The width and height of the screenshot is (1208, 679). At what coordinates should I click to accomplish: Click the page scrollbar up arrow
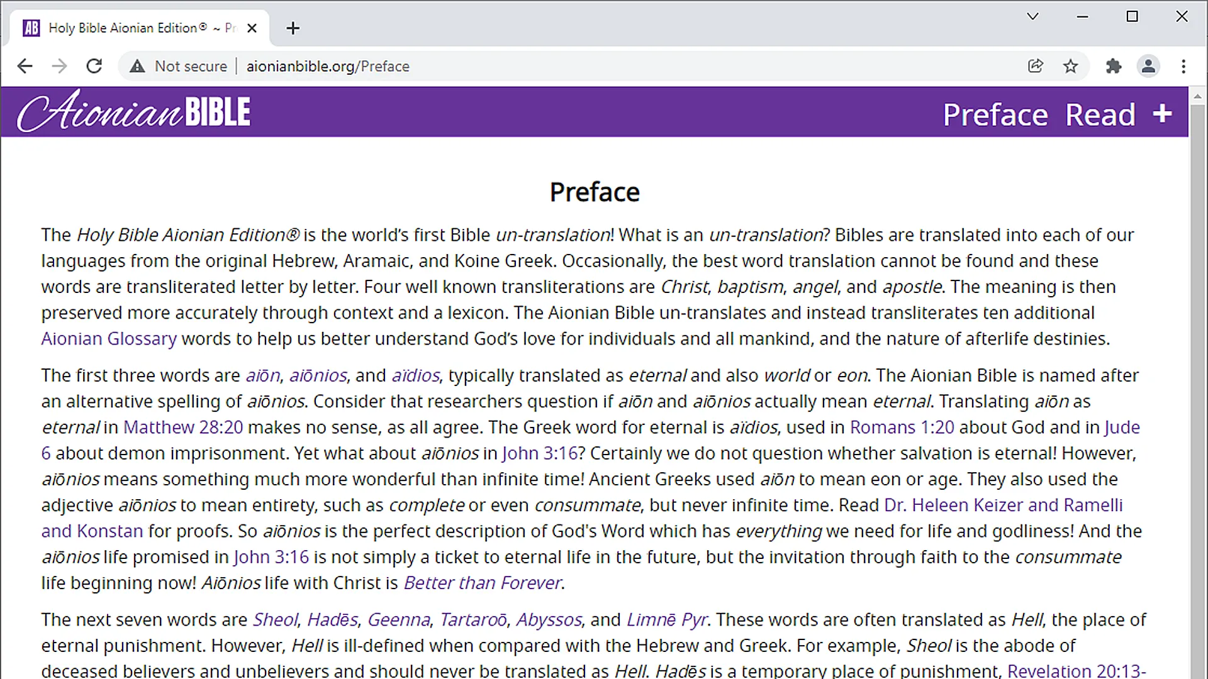(1197, 97)
